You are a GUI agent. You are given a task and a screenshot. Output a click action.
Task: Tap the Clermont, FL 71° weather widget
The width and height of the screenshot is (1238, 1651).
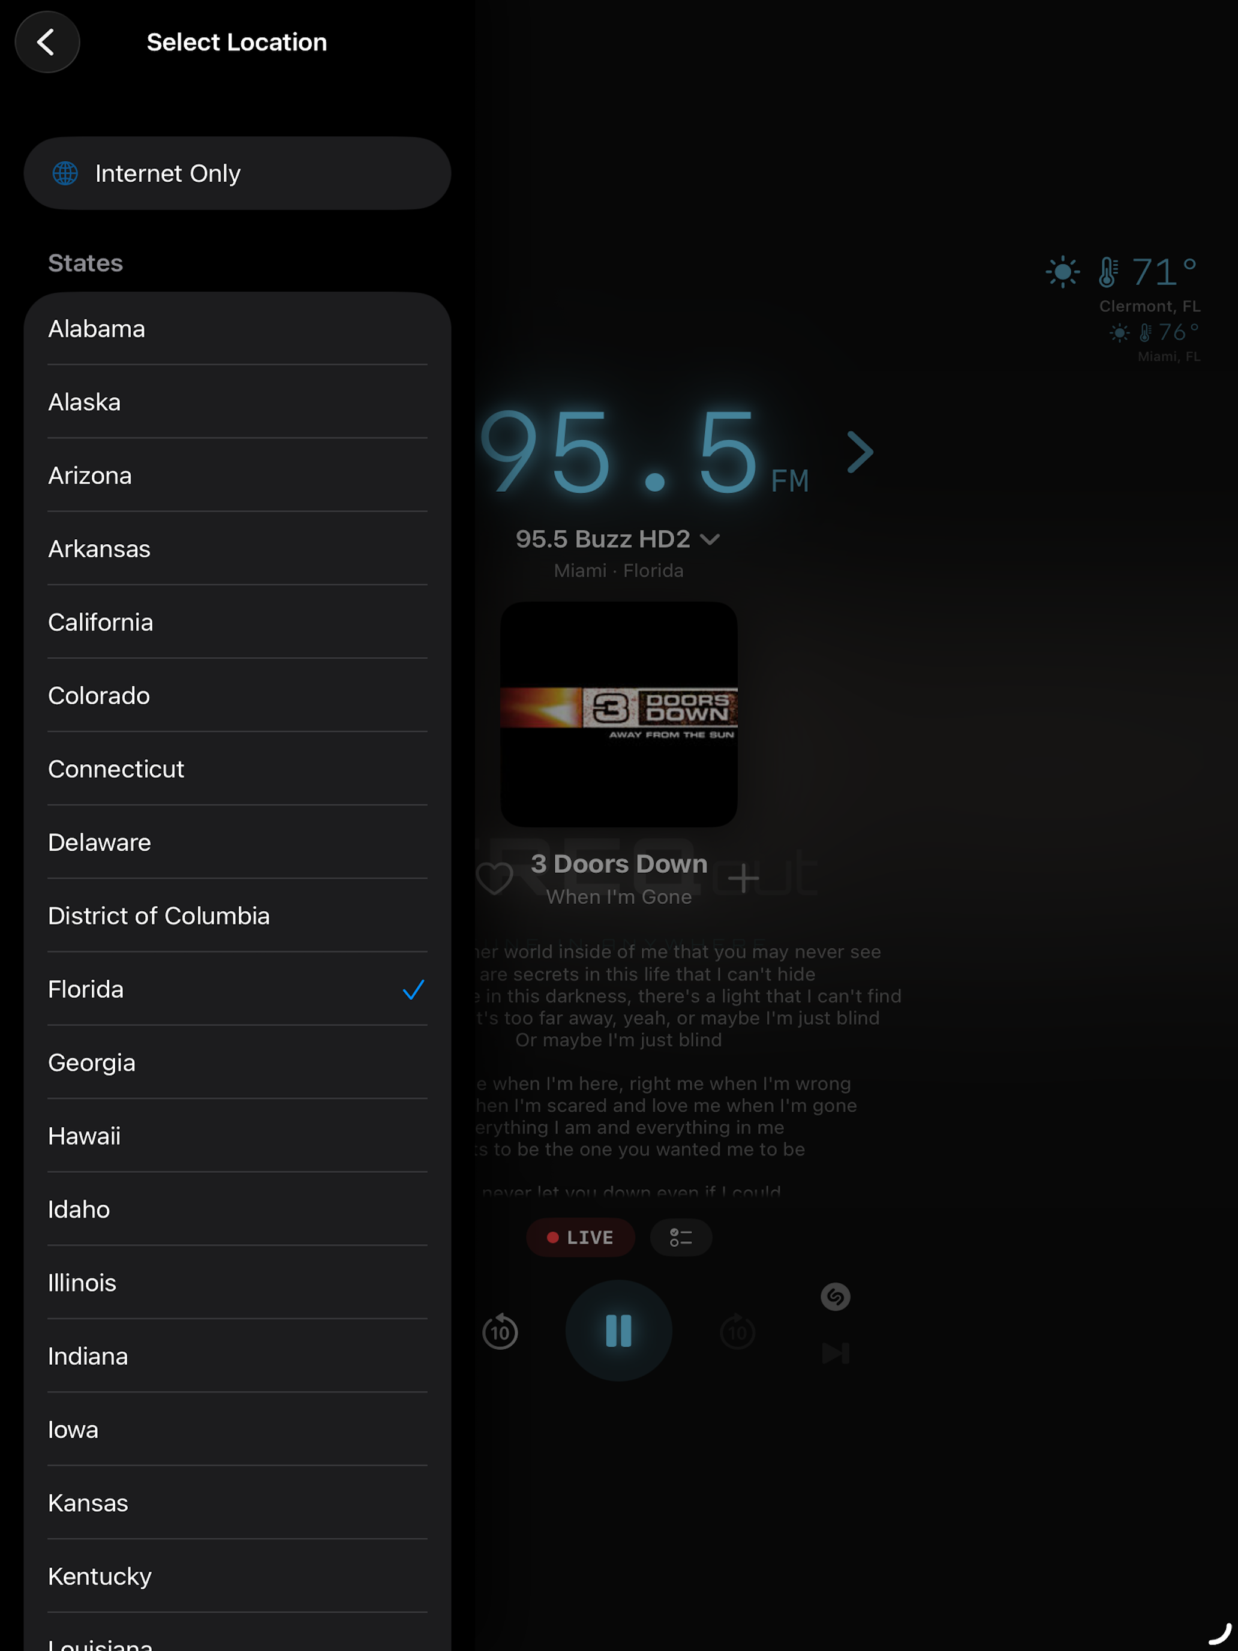(1124, 284)
